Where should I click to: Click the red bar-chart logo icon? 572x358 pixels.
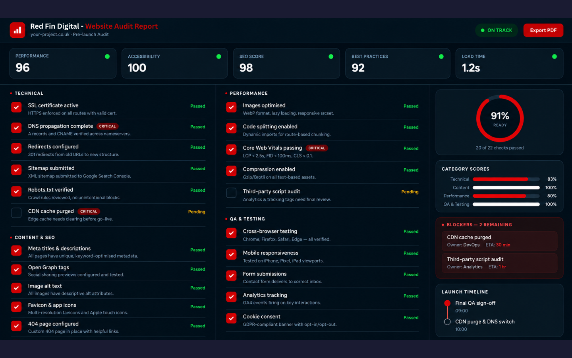(x=17, y=30)
